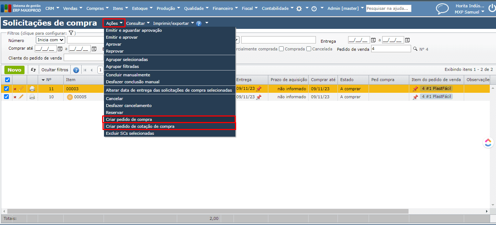Uncheck the checkbox for row 11
496x225 pixels.
(6, 88)
